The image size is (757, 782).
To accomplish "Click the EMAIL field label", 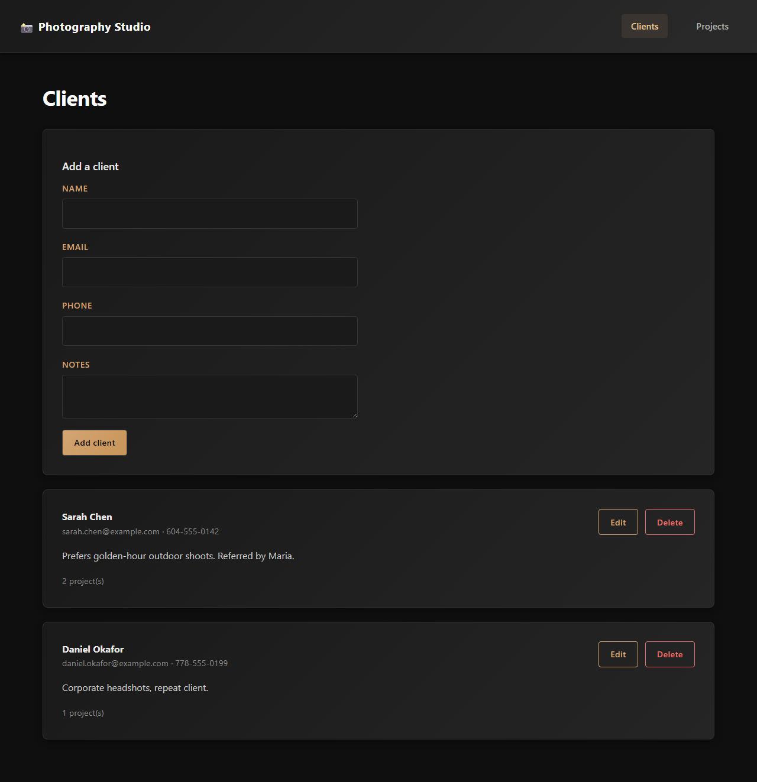I will point(75,247).
